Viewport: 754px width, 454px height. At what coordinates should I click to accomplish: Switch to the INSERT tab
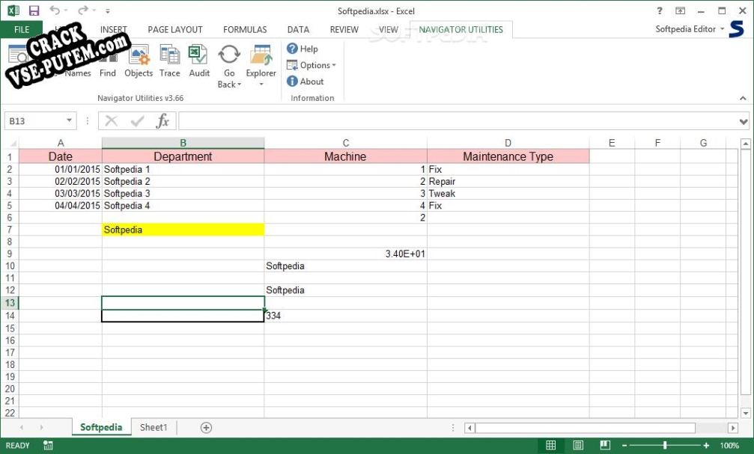114,29
